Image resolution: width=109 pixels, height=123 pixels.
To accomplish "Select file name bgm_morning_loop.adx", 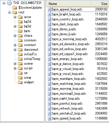I will point(68,89).
